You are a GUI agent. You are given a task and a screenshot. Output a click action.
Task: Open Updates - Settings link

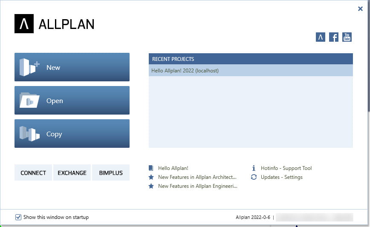point(281,177)
